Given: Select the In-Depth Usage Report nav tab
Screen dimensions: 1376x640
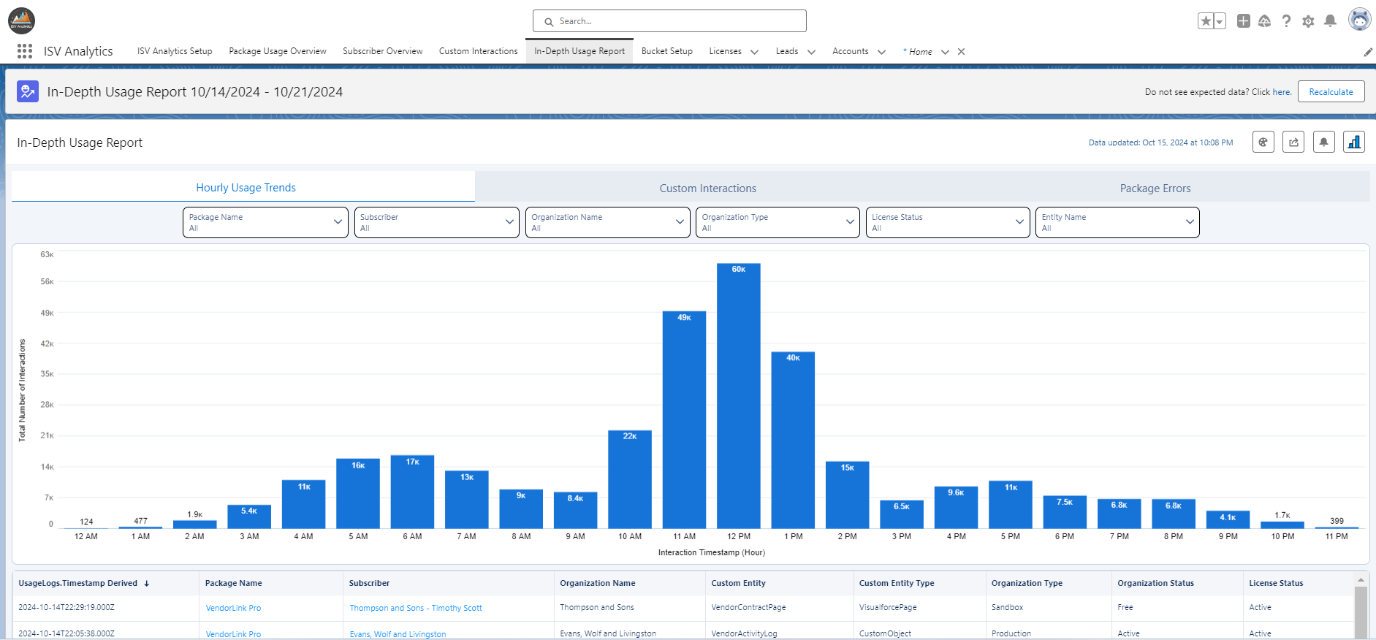Looking at the screenshot, I should 579,51.
